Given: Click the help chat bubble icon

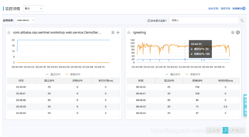Looking at the screenshot, I should [x=244, y=8].
